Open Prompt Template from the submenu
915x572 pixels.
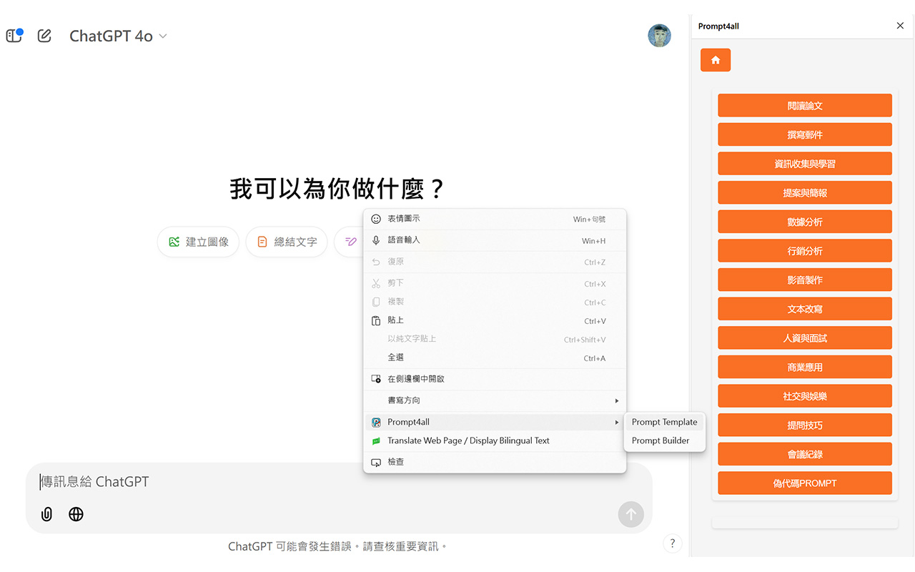665,422
